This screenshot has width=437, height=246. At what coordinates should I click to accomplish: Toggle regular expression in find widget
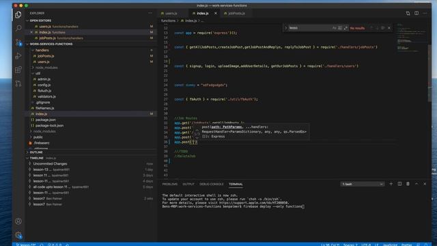346,28
